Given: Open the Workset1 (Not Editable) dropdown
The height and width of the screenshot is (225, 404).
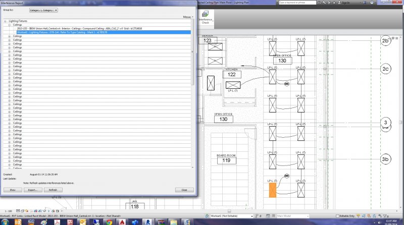Looking at the screenshot, I should tap(232, 216).
